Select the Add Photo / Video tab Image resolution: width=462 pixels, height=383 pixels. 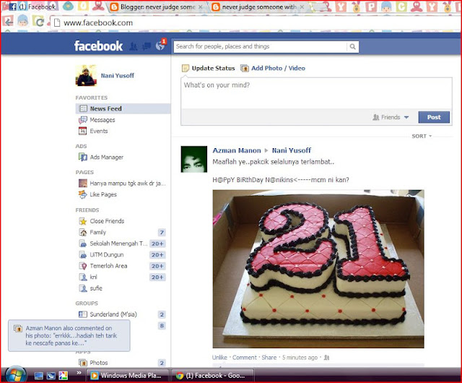coord(273,69)
